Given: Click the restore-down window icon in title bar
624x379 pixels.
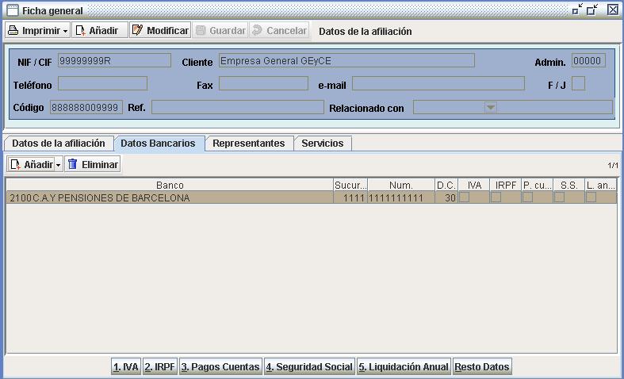Looking at the screenshot, I should [x=577, y=10].
